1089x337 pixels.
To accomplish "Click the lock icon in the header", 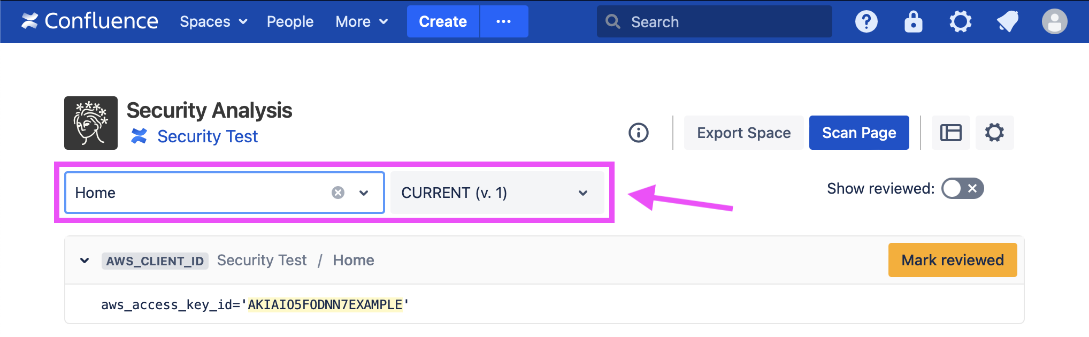I will 913,22.
